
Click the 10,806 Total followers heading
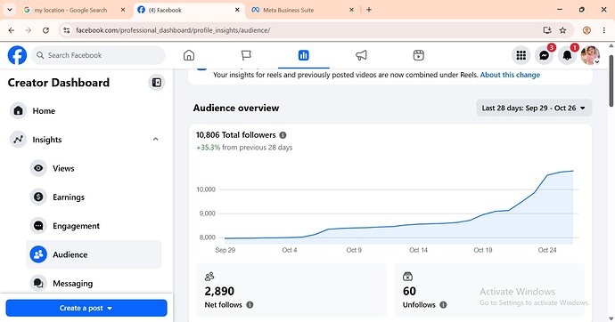click(x=235, y=135)
